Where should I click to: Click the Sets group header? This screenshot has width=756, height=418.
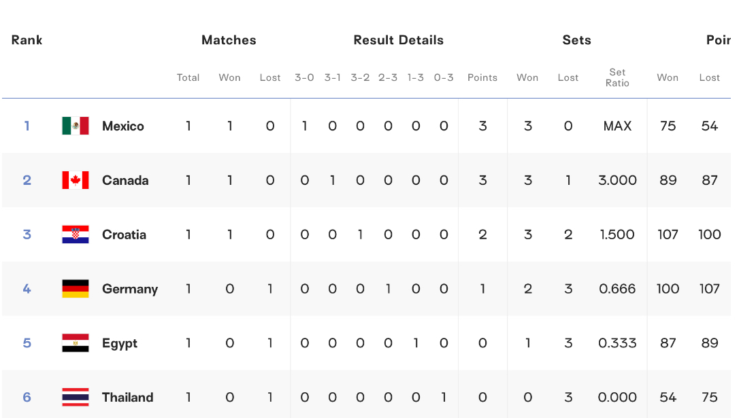click(x=576, y=40)
